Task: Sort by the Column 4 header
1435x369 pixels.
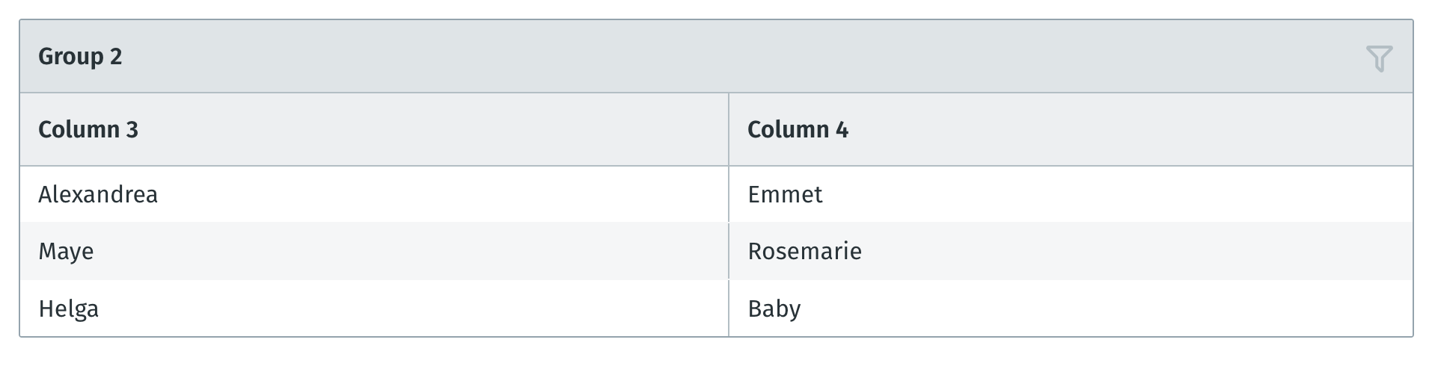Action: tap(798, 130)
